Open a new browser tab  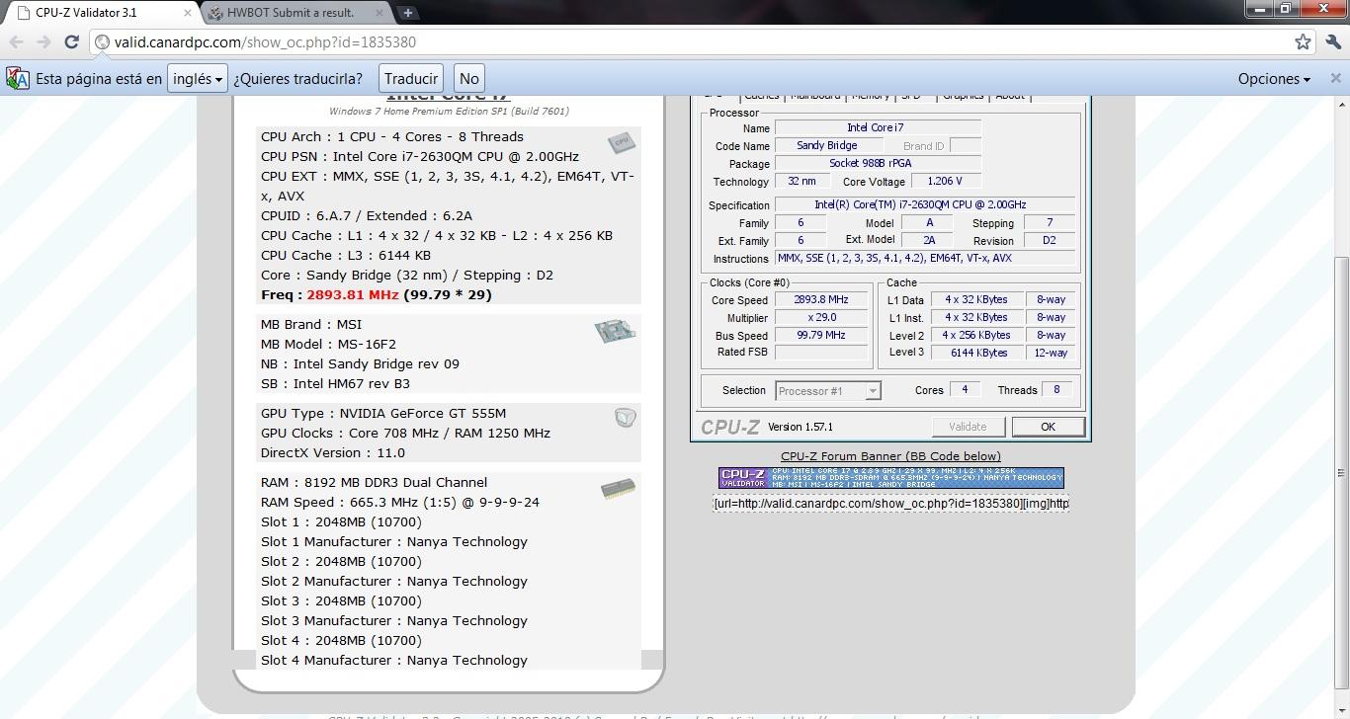click(x=407, y=13)
